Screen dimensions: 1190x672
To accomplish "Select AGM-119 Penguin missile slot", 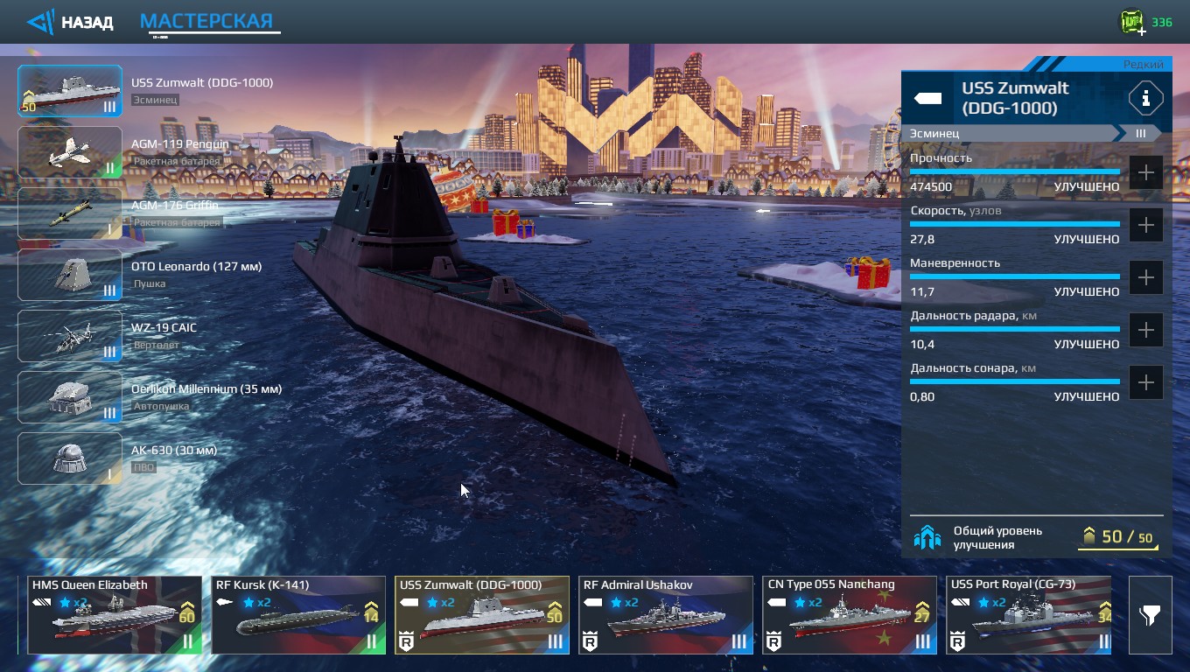I will [x=70, y=152].
